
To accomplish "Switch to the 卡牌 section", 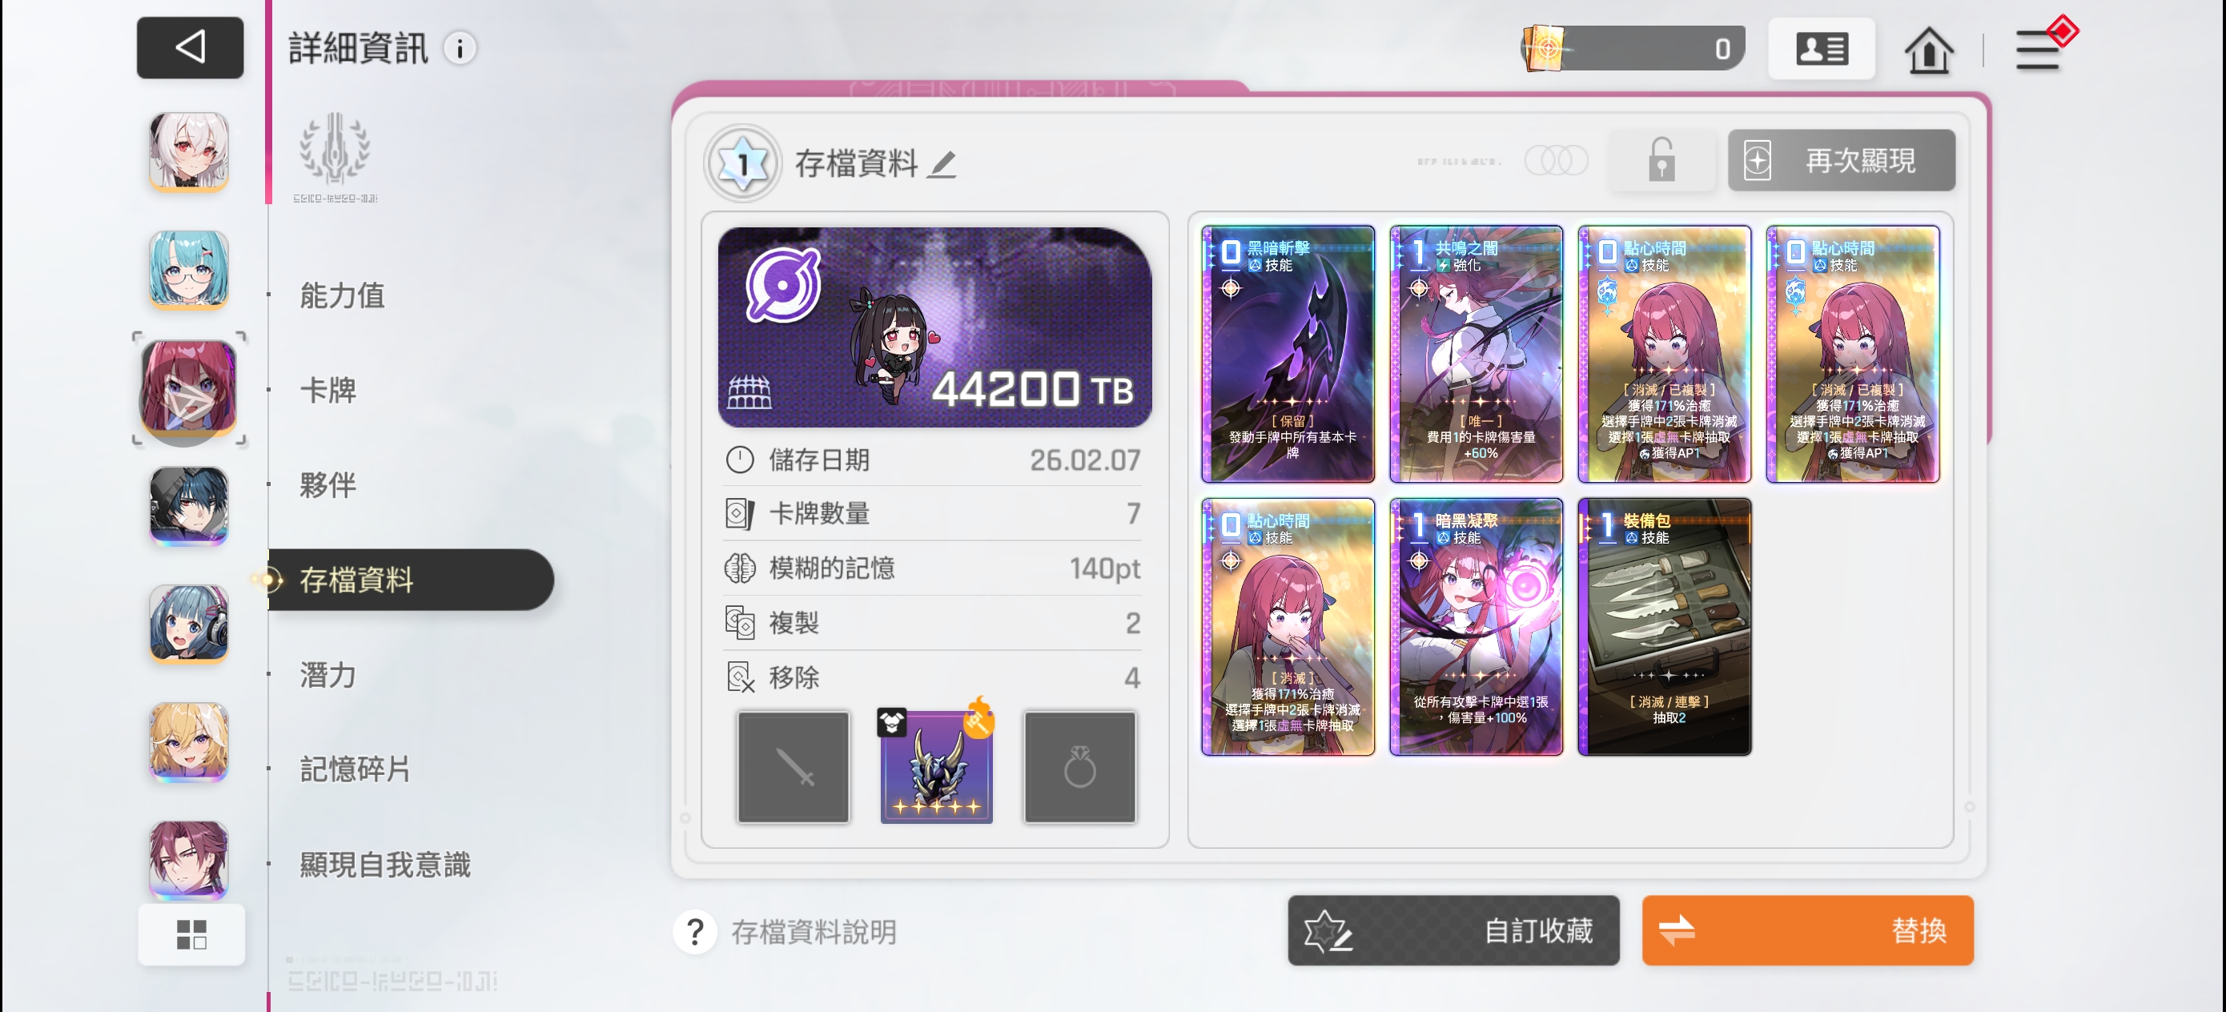I will coord(327,391).
